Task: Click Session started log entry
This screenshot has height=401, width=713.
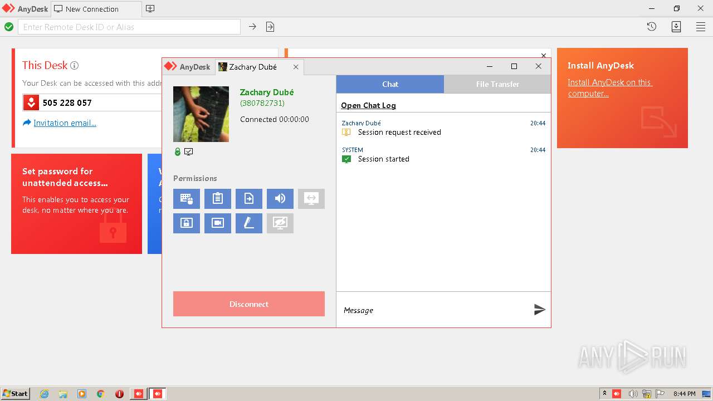Action: 384,159
